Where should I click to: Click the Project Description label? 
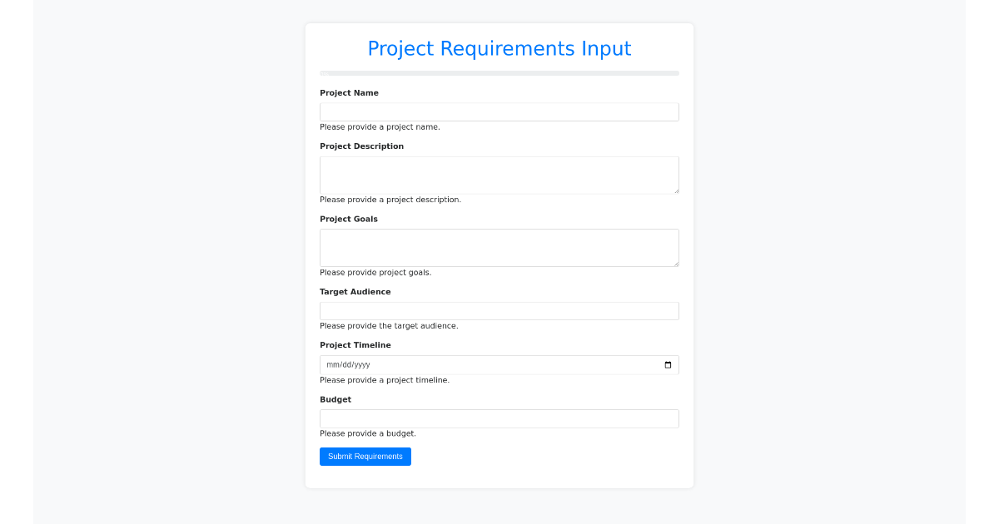click(361, 146)
